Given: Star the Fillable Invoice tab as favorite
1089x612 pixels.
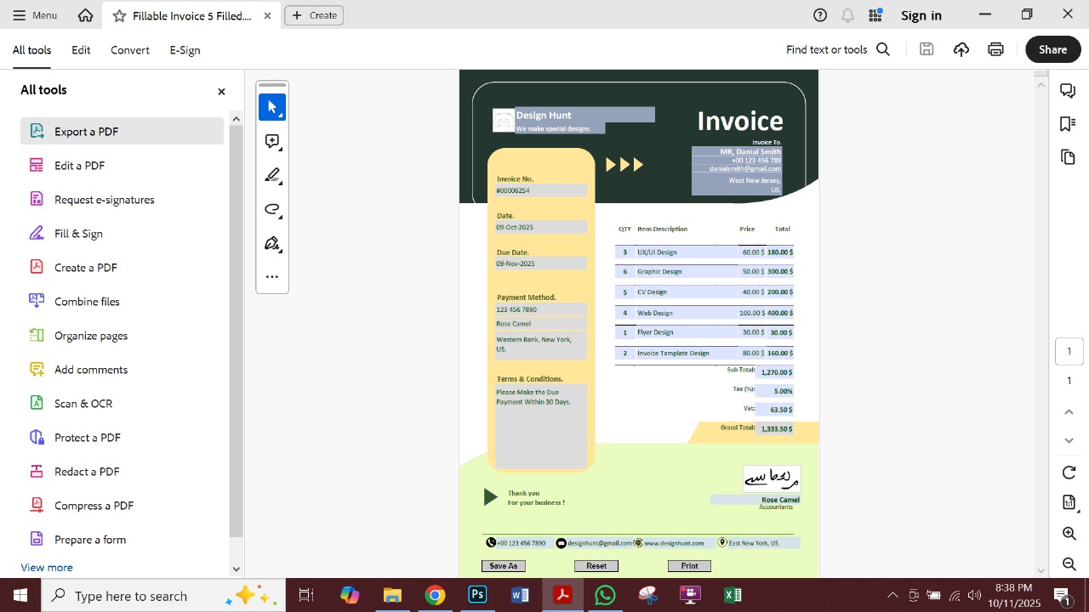Looking at the screenshot, I should [119, 15].
